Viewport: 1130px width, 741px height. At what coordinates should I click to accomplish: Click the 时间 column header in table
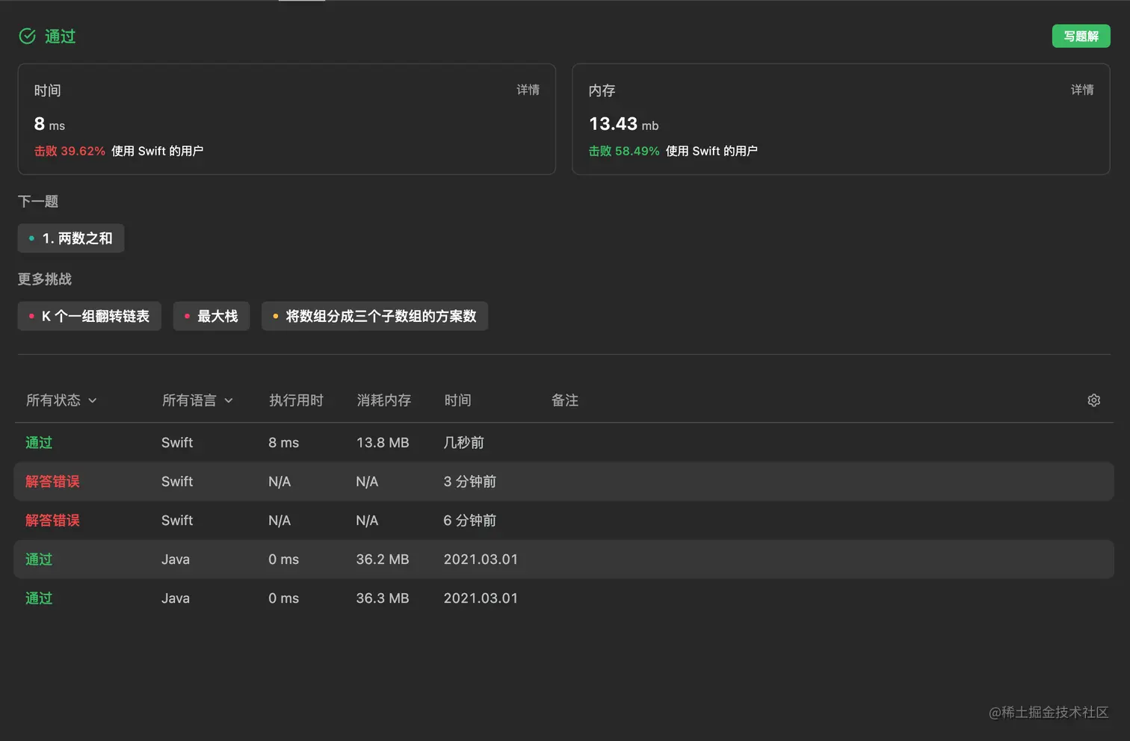pos(457,400)
